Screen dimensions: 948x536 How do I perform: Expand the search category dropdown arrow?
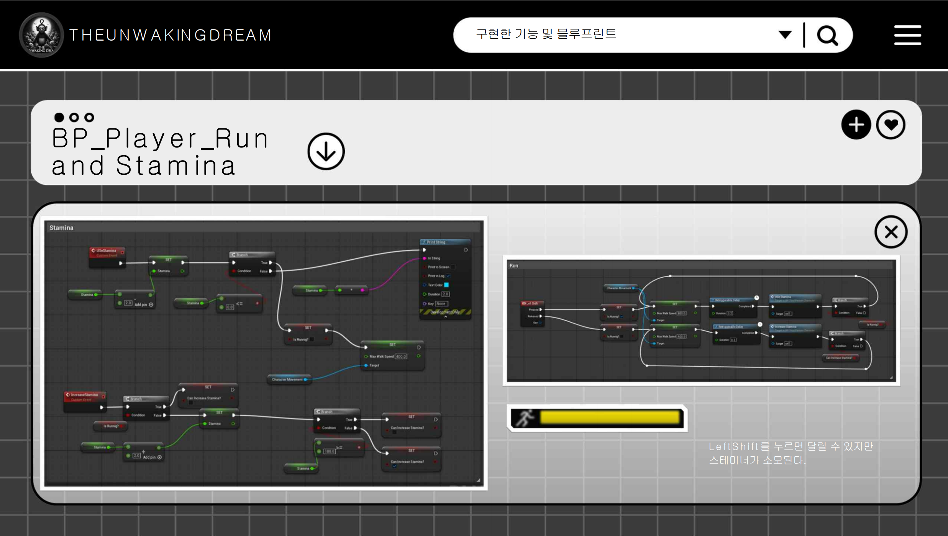(x=785, y=35)
